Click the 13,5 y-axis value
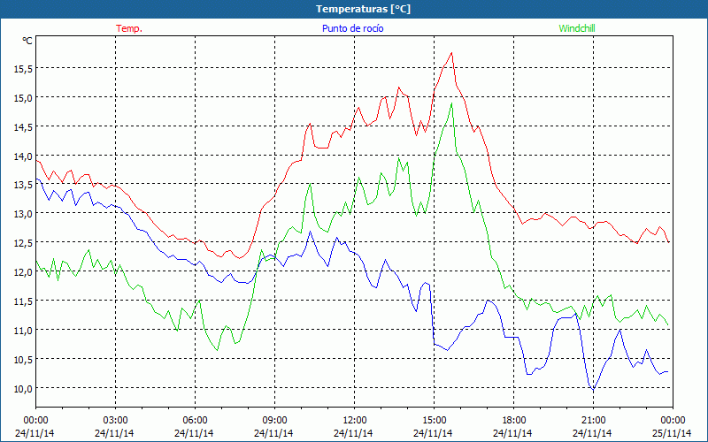This screenshot has width=708, height=442. click(23, 185)
